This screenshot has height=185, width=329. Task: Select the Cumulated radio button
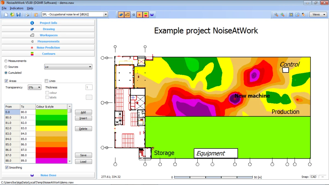(6, 73)
